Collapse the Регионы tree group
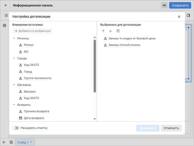Image resolution: width=194 pixels, height=146 pixels. pos(14,38)
